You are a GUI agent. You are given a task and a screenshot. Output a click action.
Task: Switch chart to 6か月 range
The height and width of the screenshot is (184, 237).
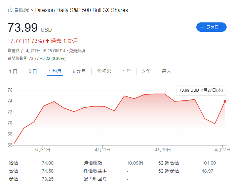click(79, 71)
